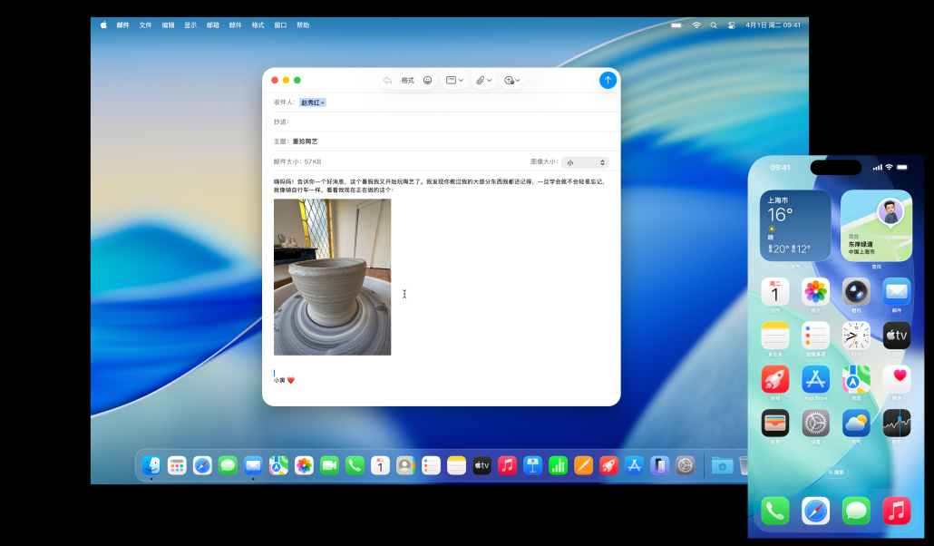Open the 图像大小 image size selector

[585, 162]
